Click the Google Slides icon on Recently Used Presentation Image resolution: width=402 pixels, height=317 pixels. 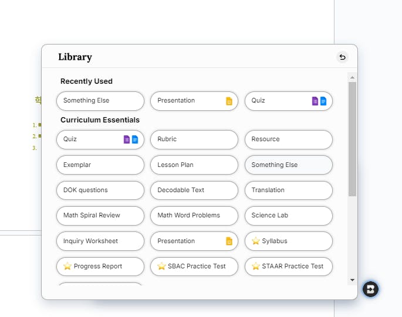coord(229,101)
